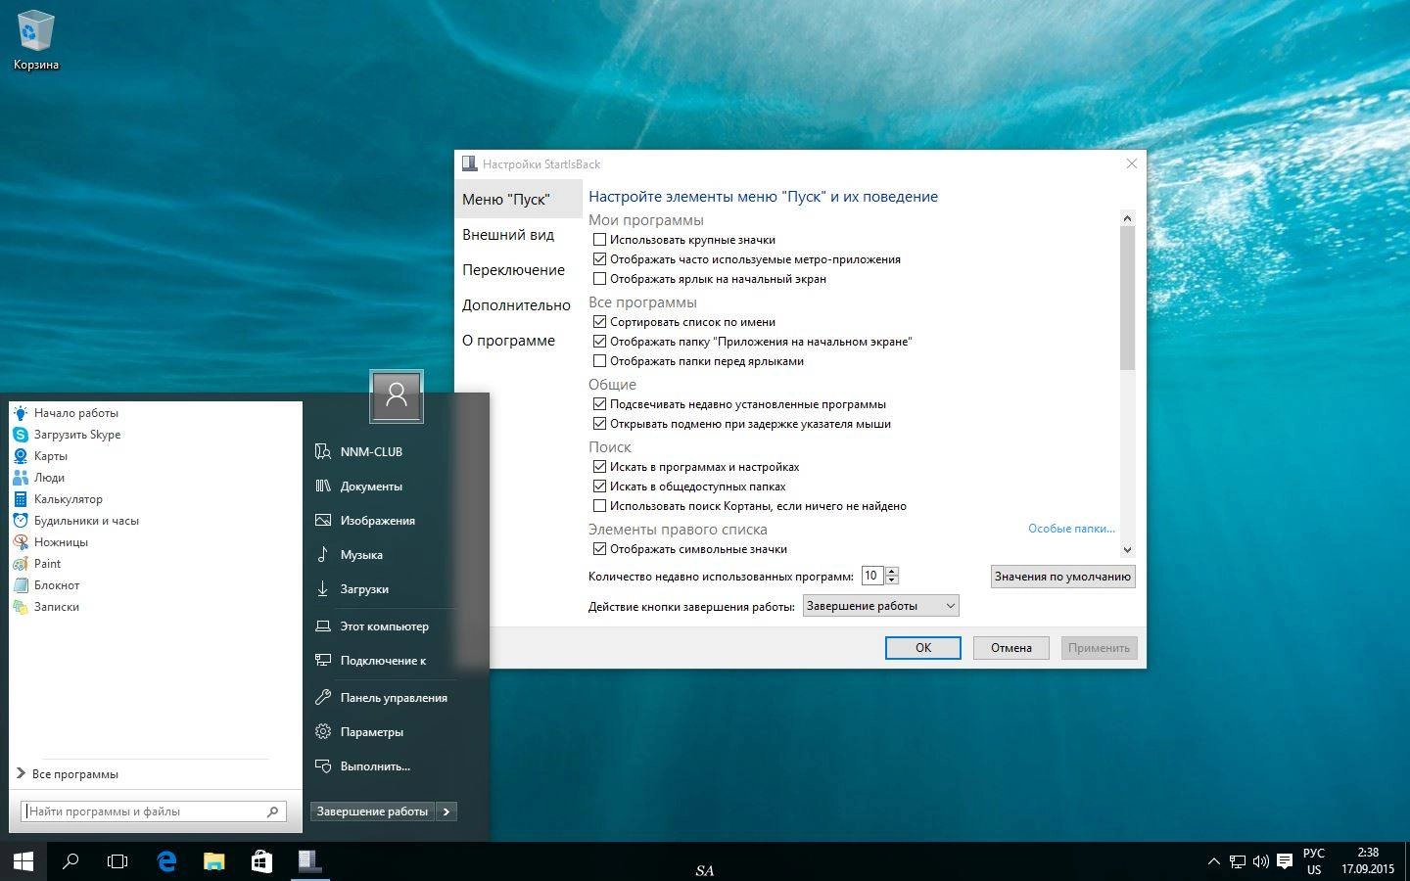Open shutdown action dropdown

(880, 606)
